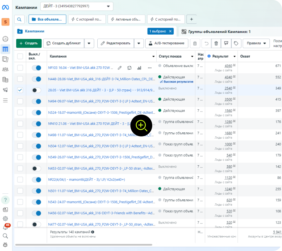Click the bug report icon
The height and width of the screenshot is (251, 282).
5,245
